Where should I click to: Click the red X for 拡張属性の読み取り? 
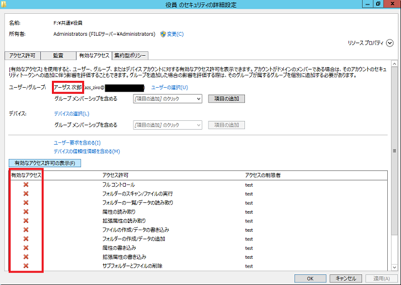(x=26, y=220)
